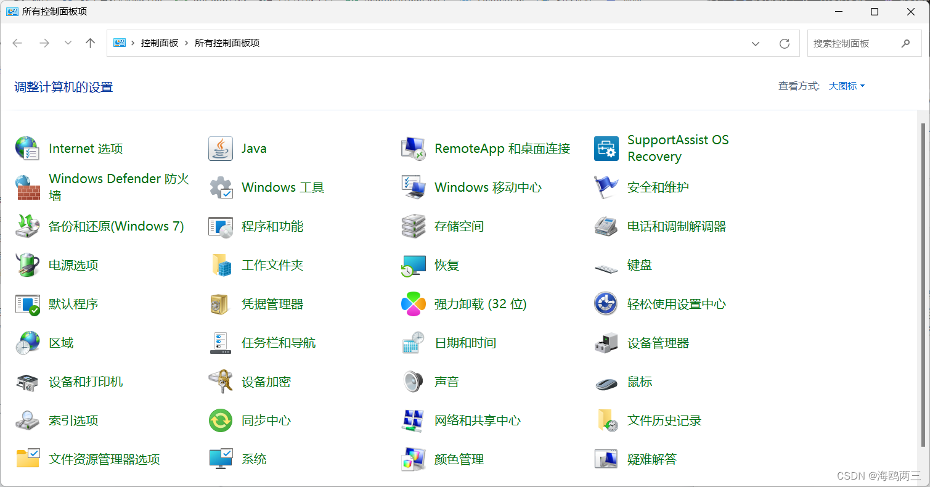The height and width of the screenshot is (487, 930).
Task: Click the refresh button in address bar
Action: click(x=784, y=43)
